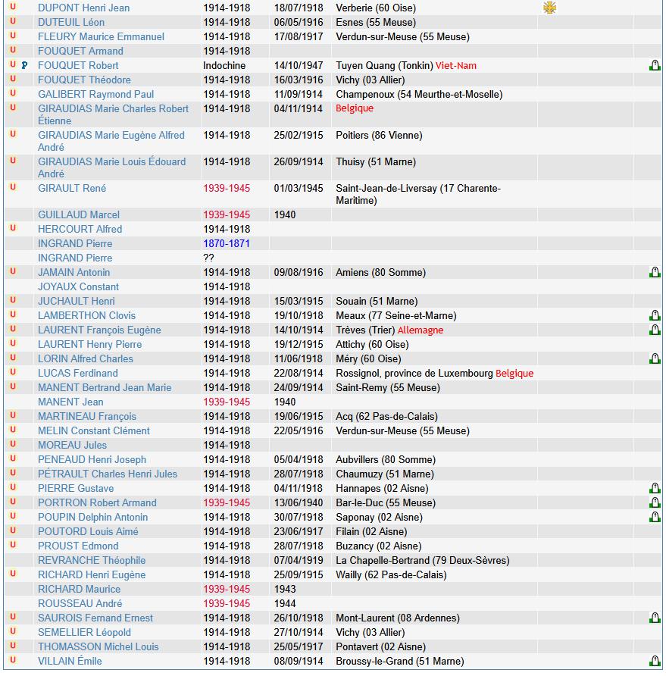The width and height of the screenshot is (666, 676).
Task: Click the tombstone icon for VILLAIN Émile
Action: tap(655, 661)
